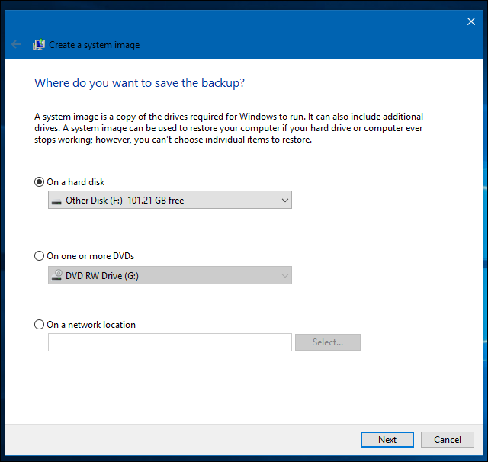The image size is (488, 462).
Task: Click the Other Disk (F:) 101.21 GB free combo box
Action: 170,200
